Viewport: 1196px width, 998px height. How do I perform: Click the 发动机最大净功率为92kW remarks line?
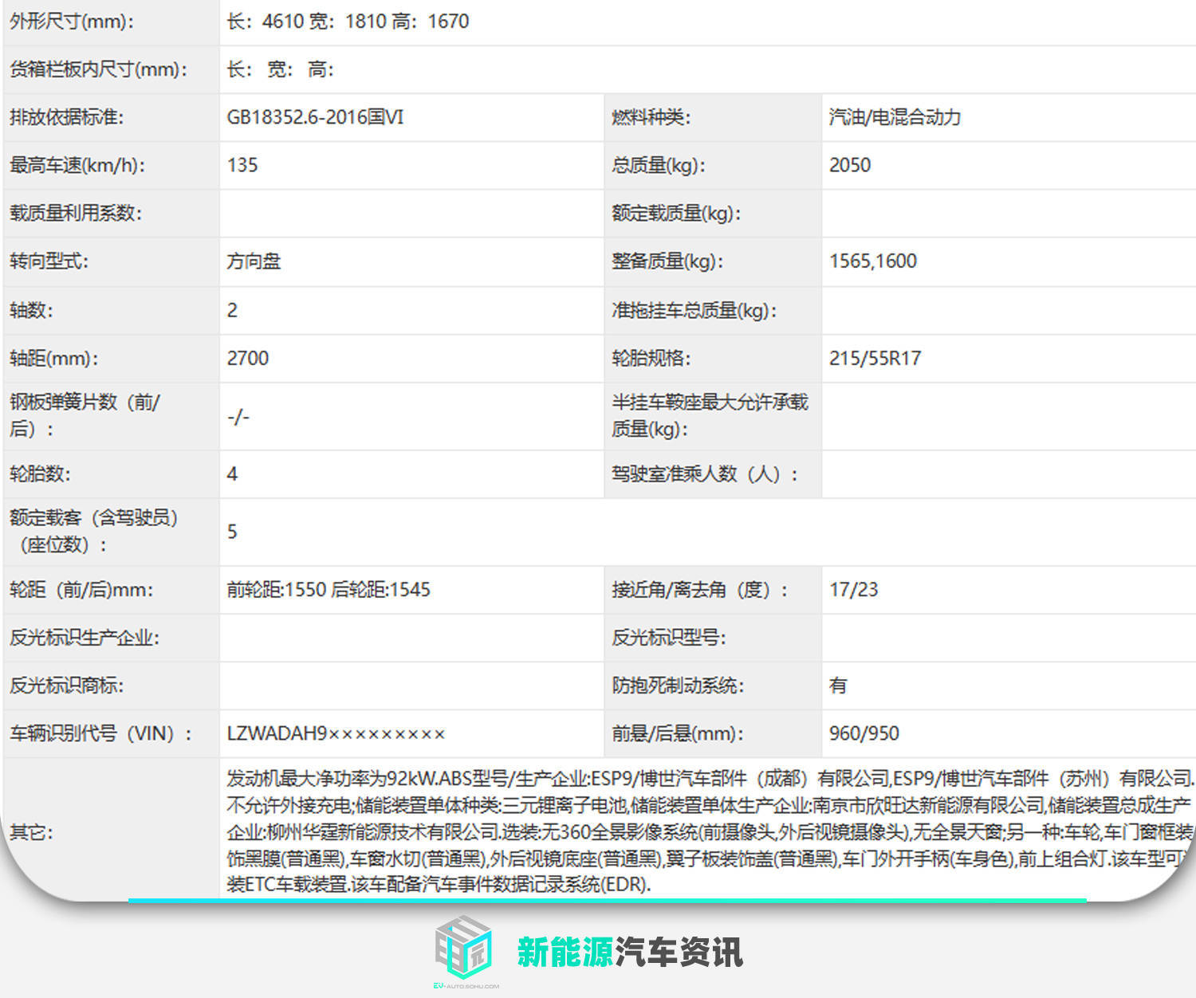(x=710, y=778)
